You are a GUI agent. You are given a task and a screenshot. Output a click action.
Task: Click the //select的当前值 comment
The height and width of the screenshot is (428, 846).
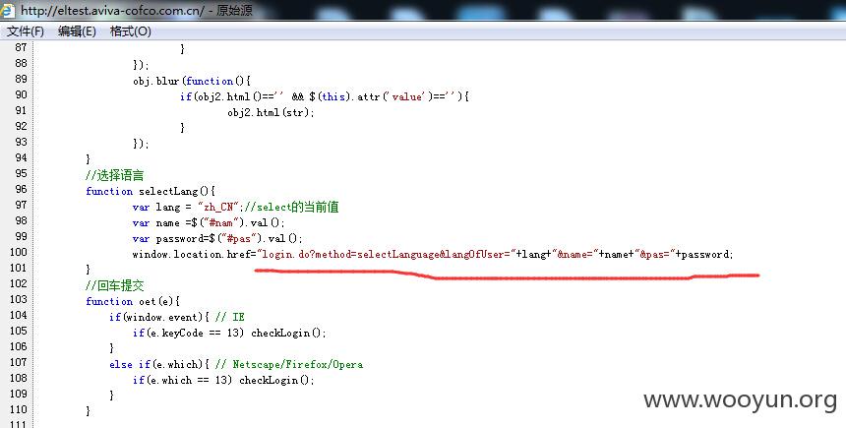pos(291,207)
